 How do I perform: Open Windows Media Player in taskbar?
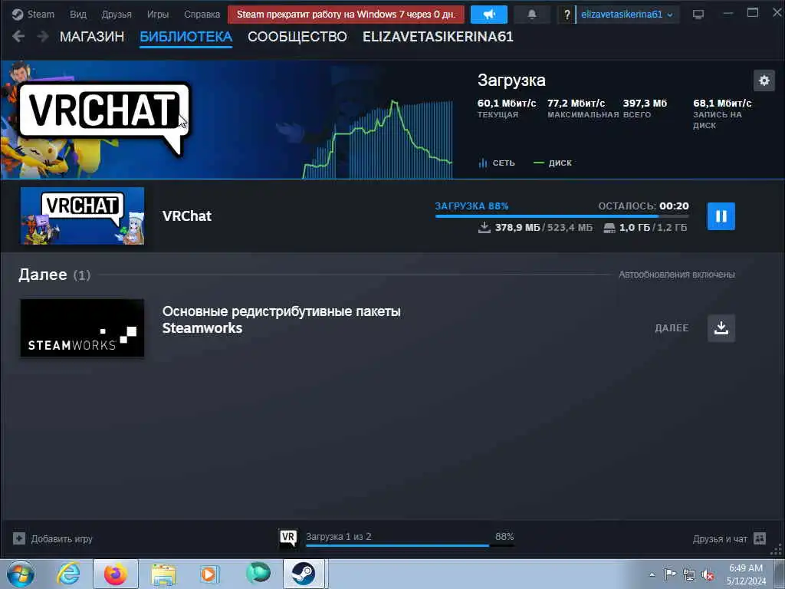(x=209, y=574)
